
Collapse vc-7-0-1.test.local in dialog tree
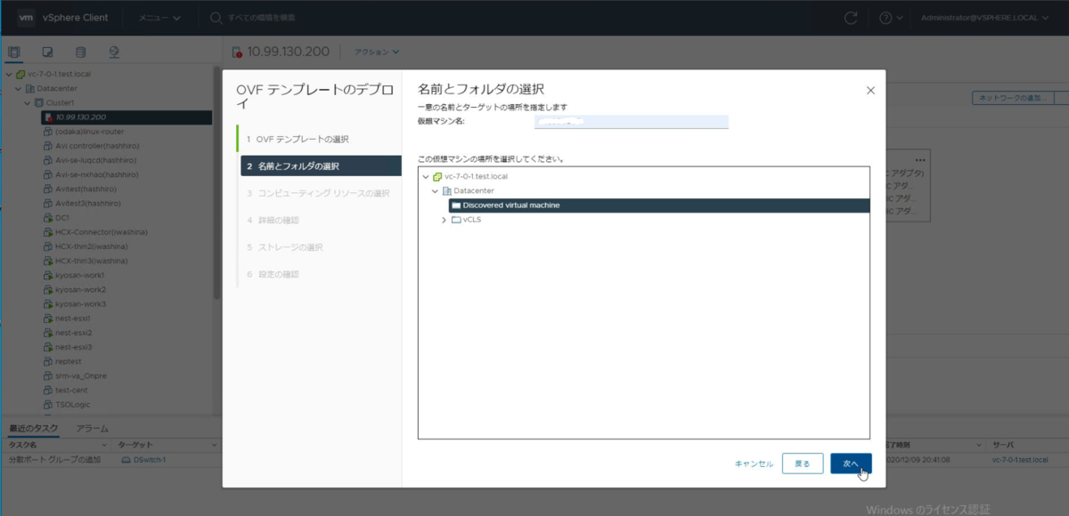tap(426, 176)
